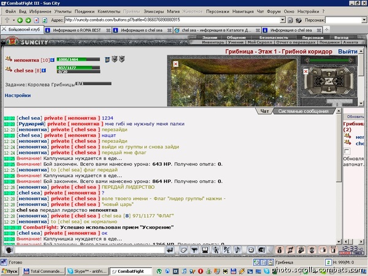Viewport: 368px width, 276px height.
Task: Click the green uTorrent tray icon
Action: 159,271
